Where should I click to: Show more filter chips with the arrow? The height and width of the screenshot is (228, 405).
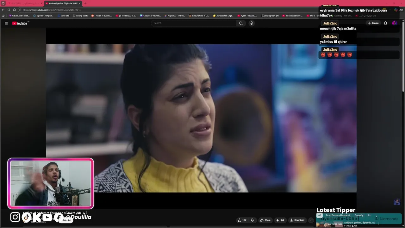point(376,216)
